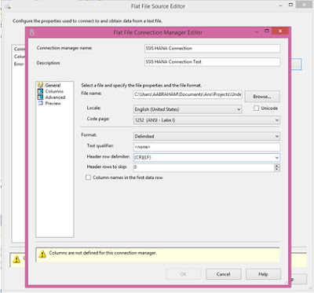
Task: Maximize the Flat File Connection Manager Editor
Action: click(x=267, y=31)
